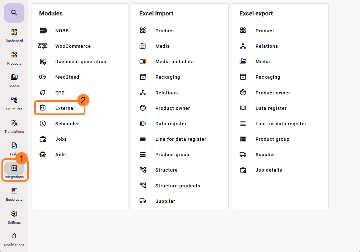This screenshot has width=360, height=252.
Task: Open Job details under Excel export
Action: [268, 170]
